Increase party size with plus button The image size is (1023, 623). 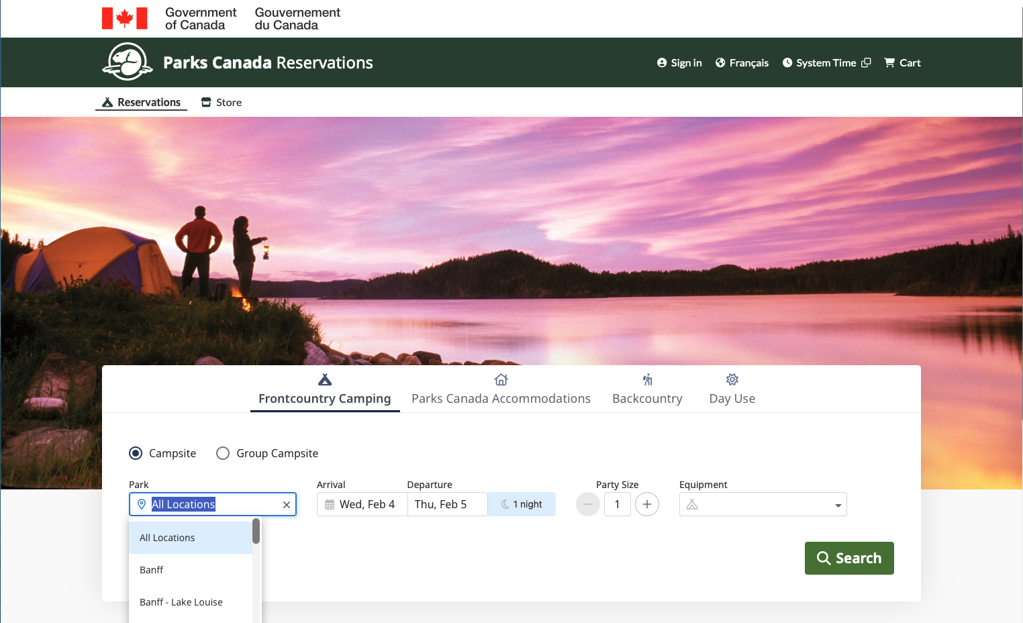click(646, 504)
